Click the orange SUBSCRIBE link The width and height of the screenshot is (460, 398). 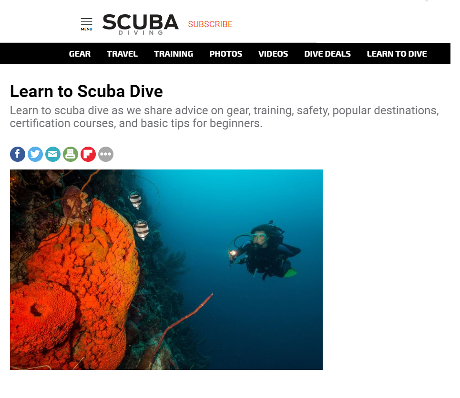[210, 24]
